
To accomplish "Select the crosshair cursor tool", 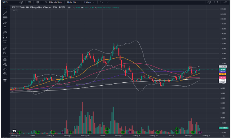I will tap(5, 8).
